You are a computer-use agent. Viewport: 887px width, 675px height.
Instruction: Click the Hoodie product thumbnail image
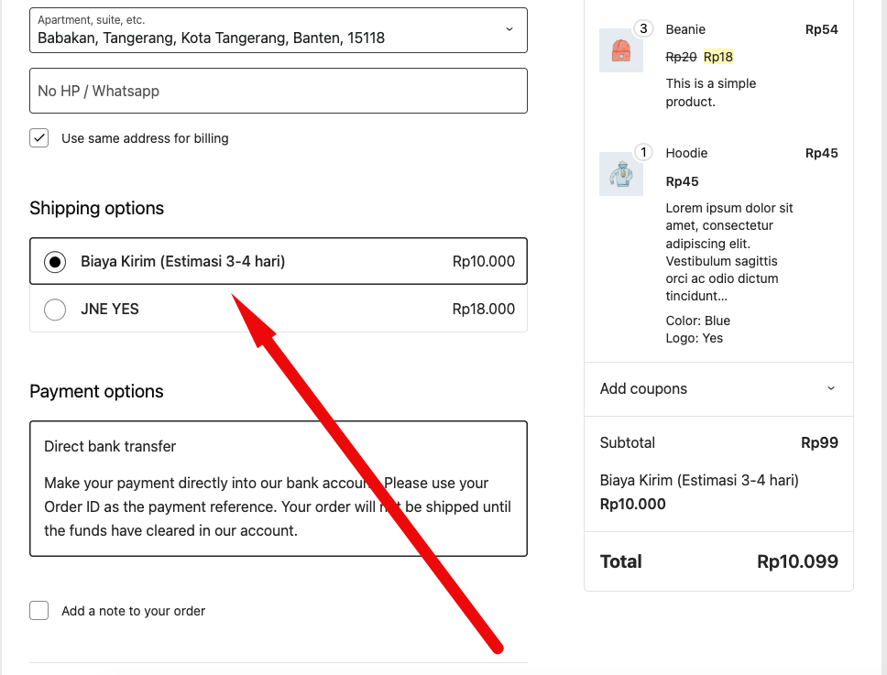(x=621, y=174)
